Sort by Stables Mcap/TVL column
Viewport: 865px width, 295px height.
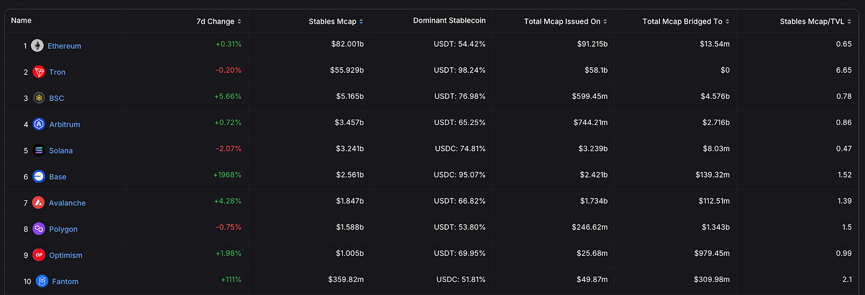[x=816, y=21]
